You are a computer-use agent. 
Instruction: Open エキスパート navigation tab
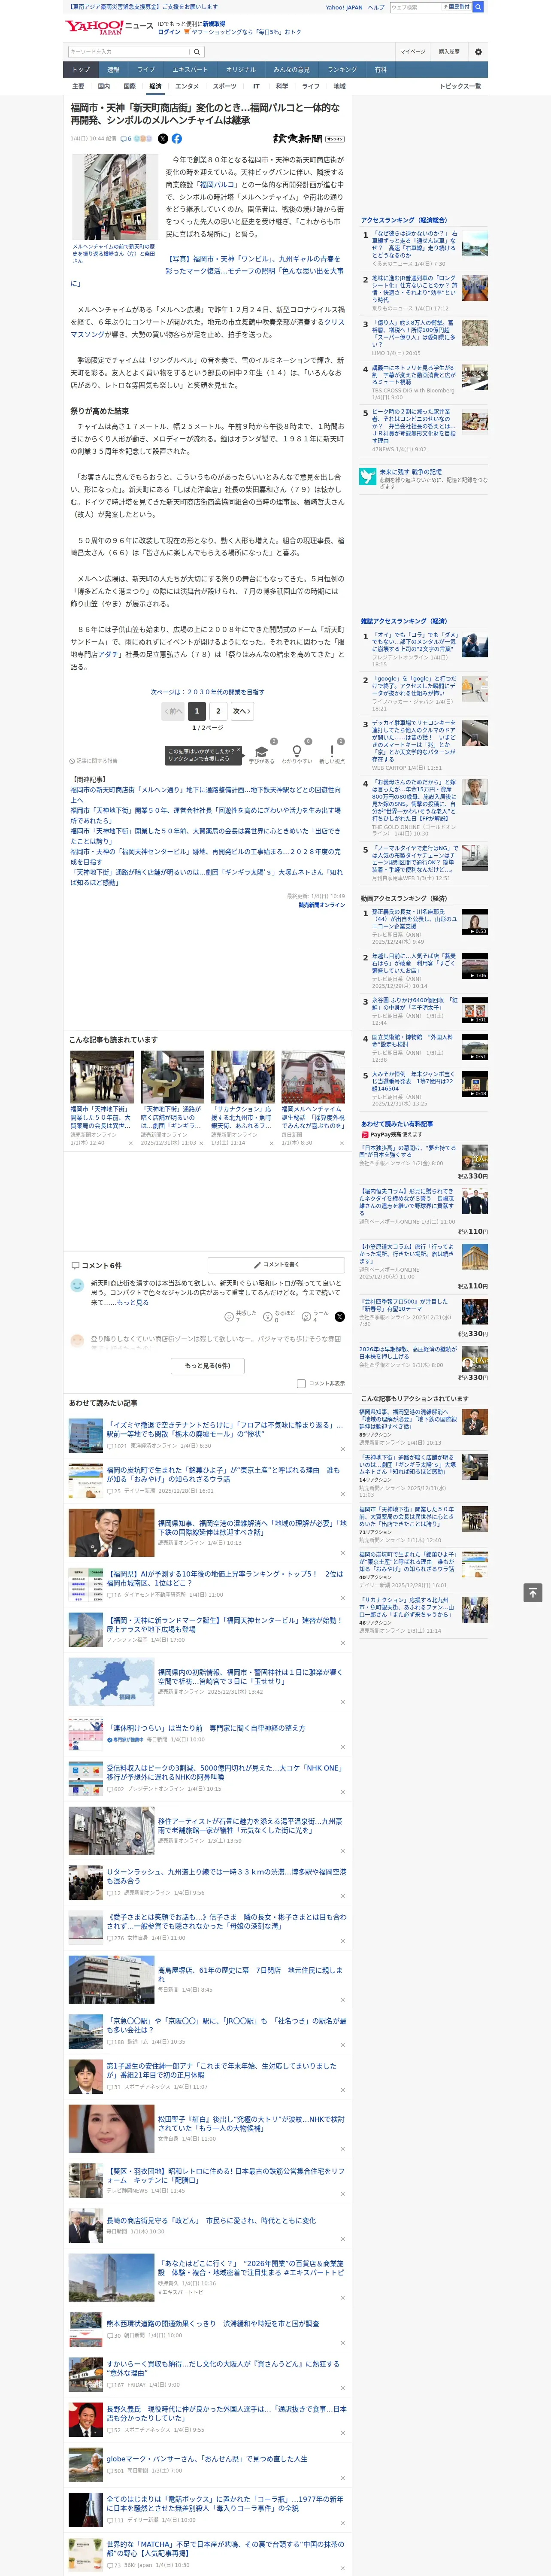coord(190,70)
